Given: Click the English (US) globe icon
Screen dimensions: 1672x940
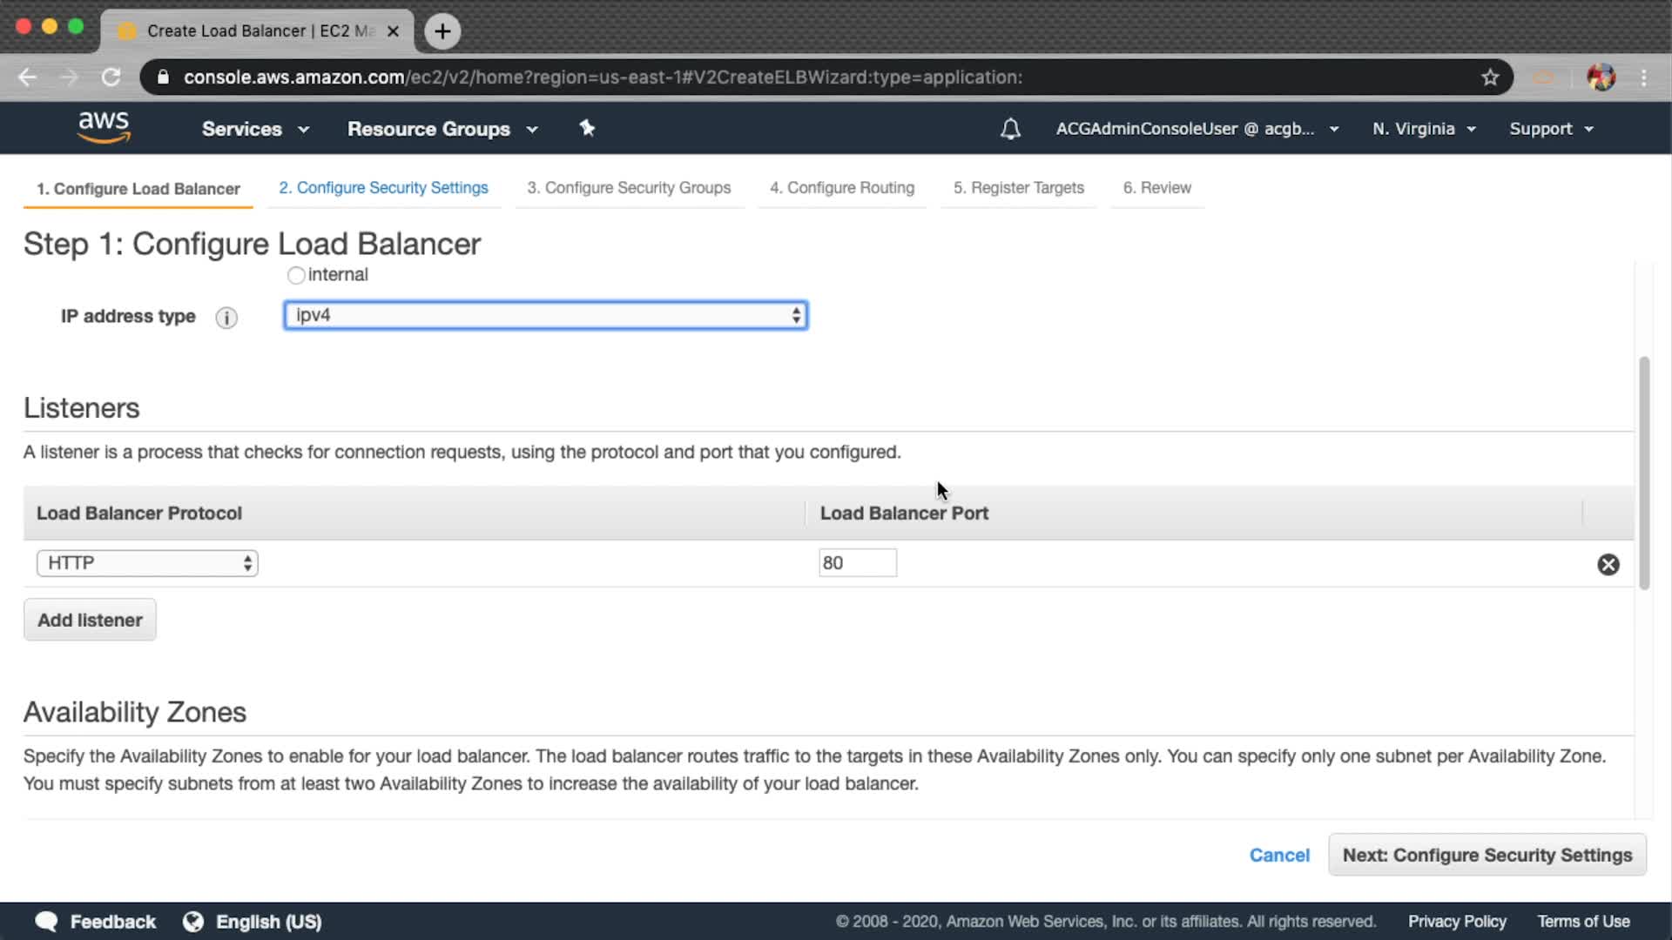Looking at the screenshot, I should coord(193,922).
